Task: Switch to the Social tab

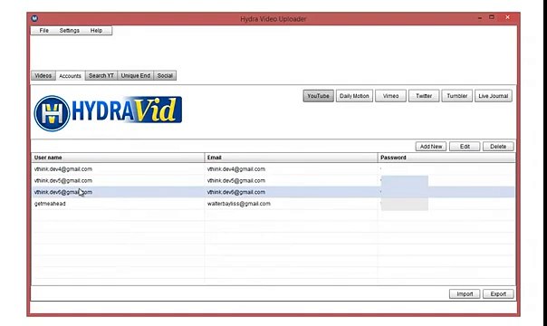Action: pyautogui.click(x=165, y=76)
